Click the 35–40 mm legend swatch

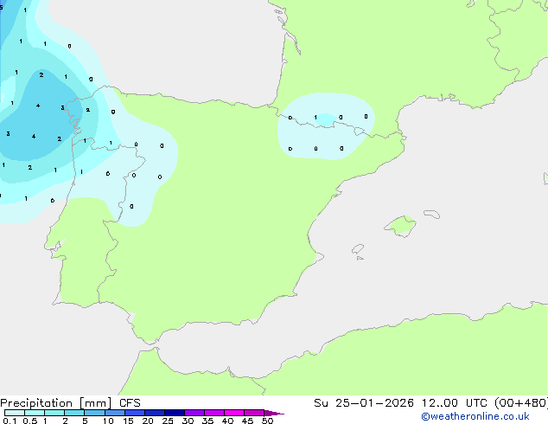tap(214, 413)
